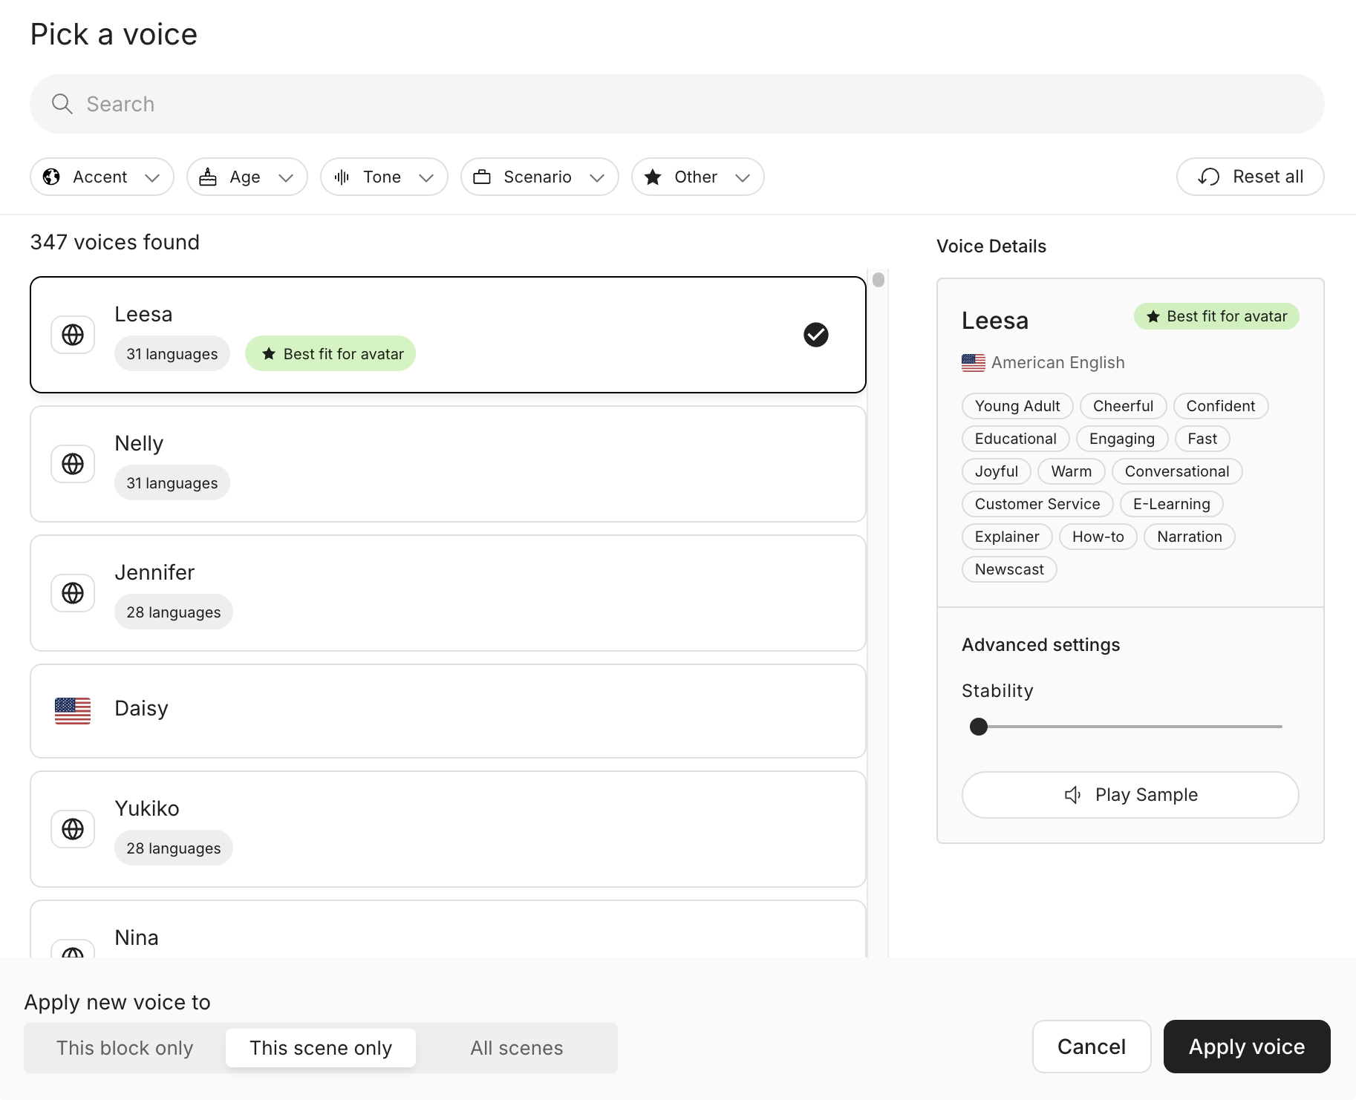This screenshot has height=1100, width=1356.
Task: Click the globe icon beside Yukiko
Action: (73, 829)
